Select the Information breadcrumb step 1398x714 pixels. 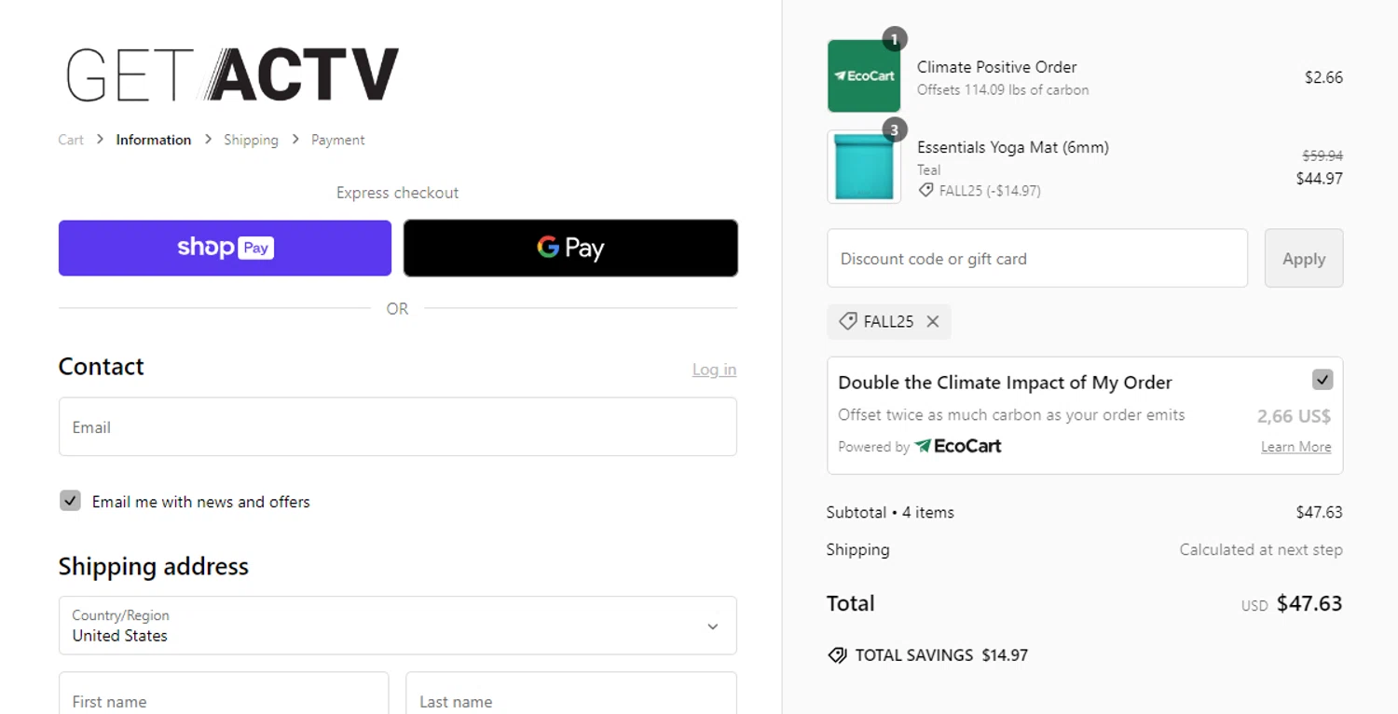tap(153, 140)
